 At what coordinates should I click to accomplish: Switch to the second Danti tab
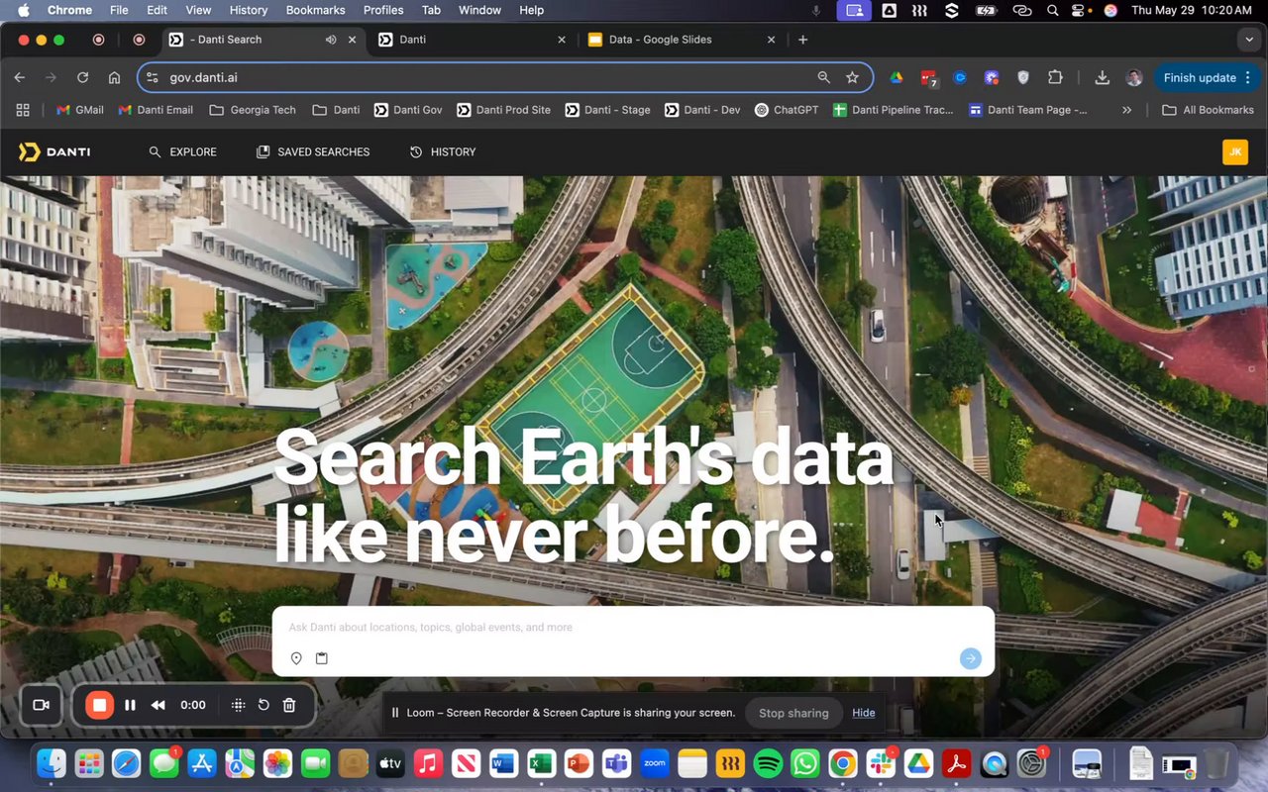coord(473,40)
